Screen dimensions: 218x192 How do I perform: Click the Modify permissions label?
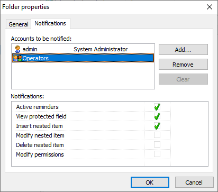click(x=40, y=154)
